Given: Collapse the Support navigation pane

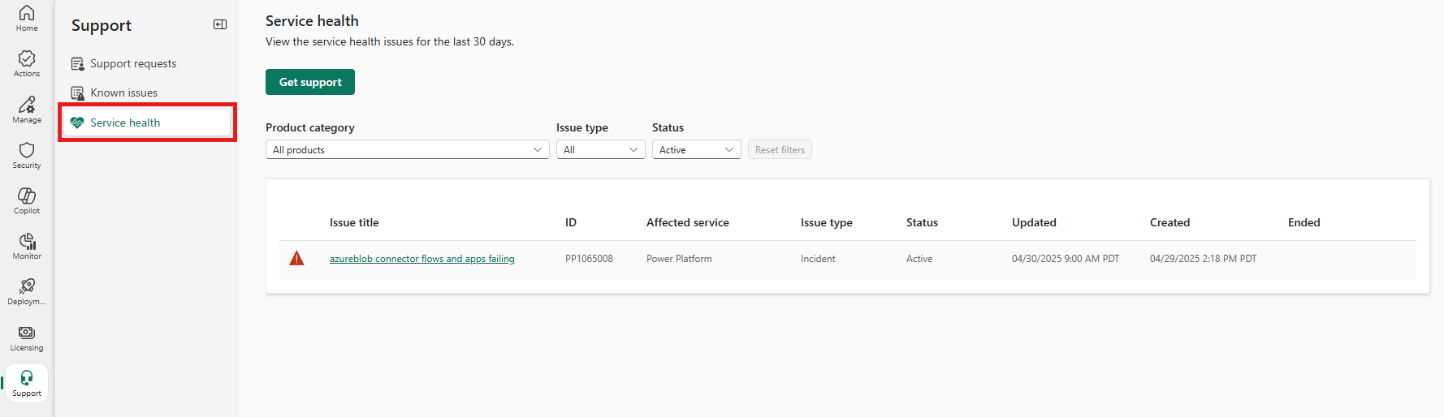Looking at the screenshot, I should coord(220,24).
